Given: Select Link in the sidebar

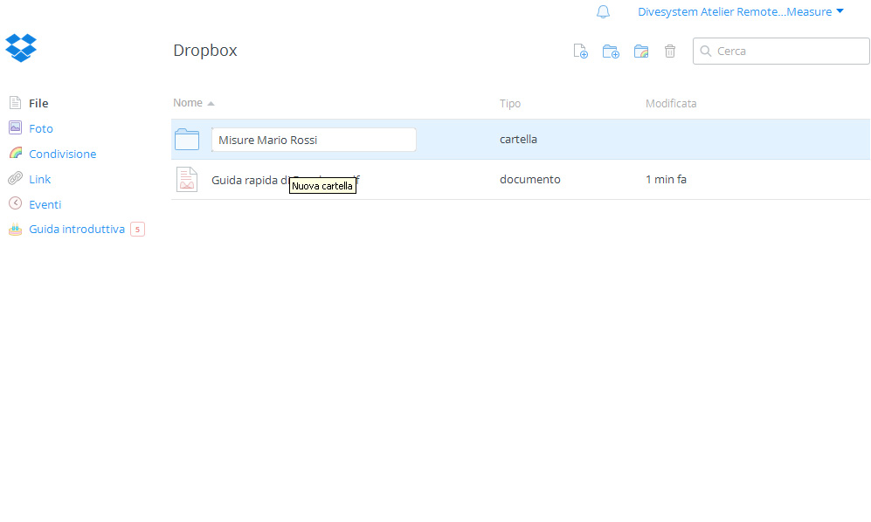Looking at the screenshot, I should [39, 179].
